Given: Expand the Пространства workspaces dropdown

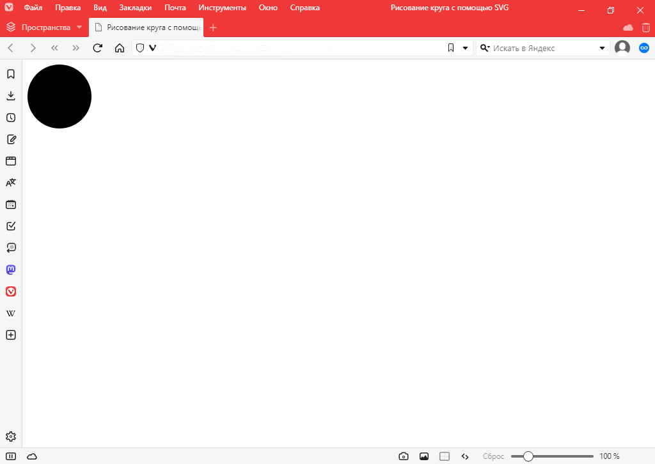Looking at the screenshot, I should coord(79,27).
